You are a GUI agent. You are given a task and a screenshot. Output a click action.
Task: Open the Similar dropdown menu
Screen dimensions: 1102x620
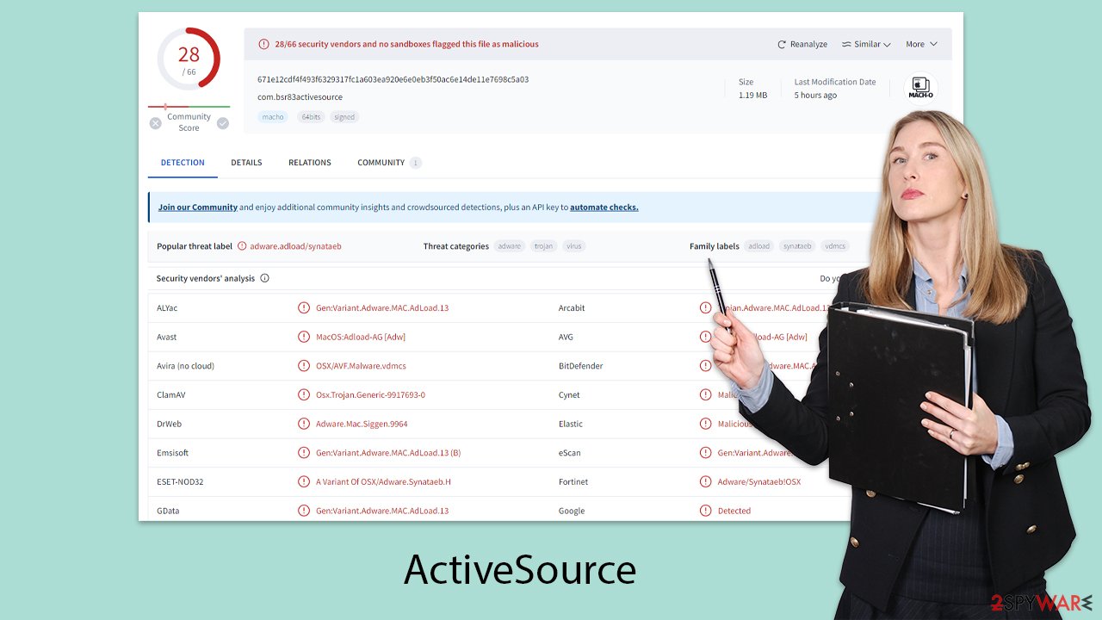866,44
